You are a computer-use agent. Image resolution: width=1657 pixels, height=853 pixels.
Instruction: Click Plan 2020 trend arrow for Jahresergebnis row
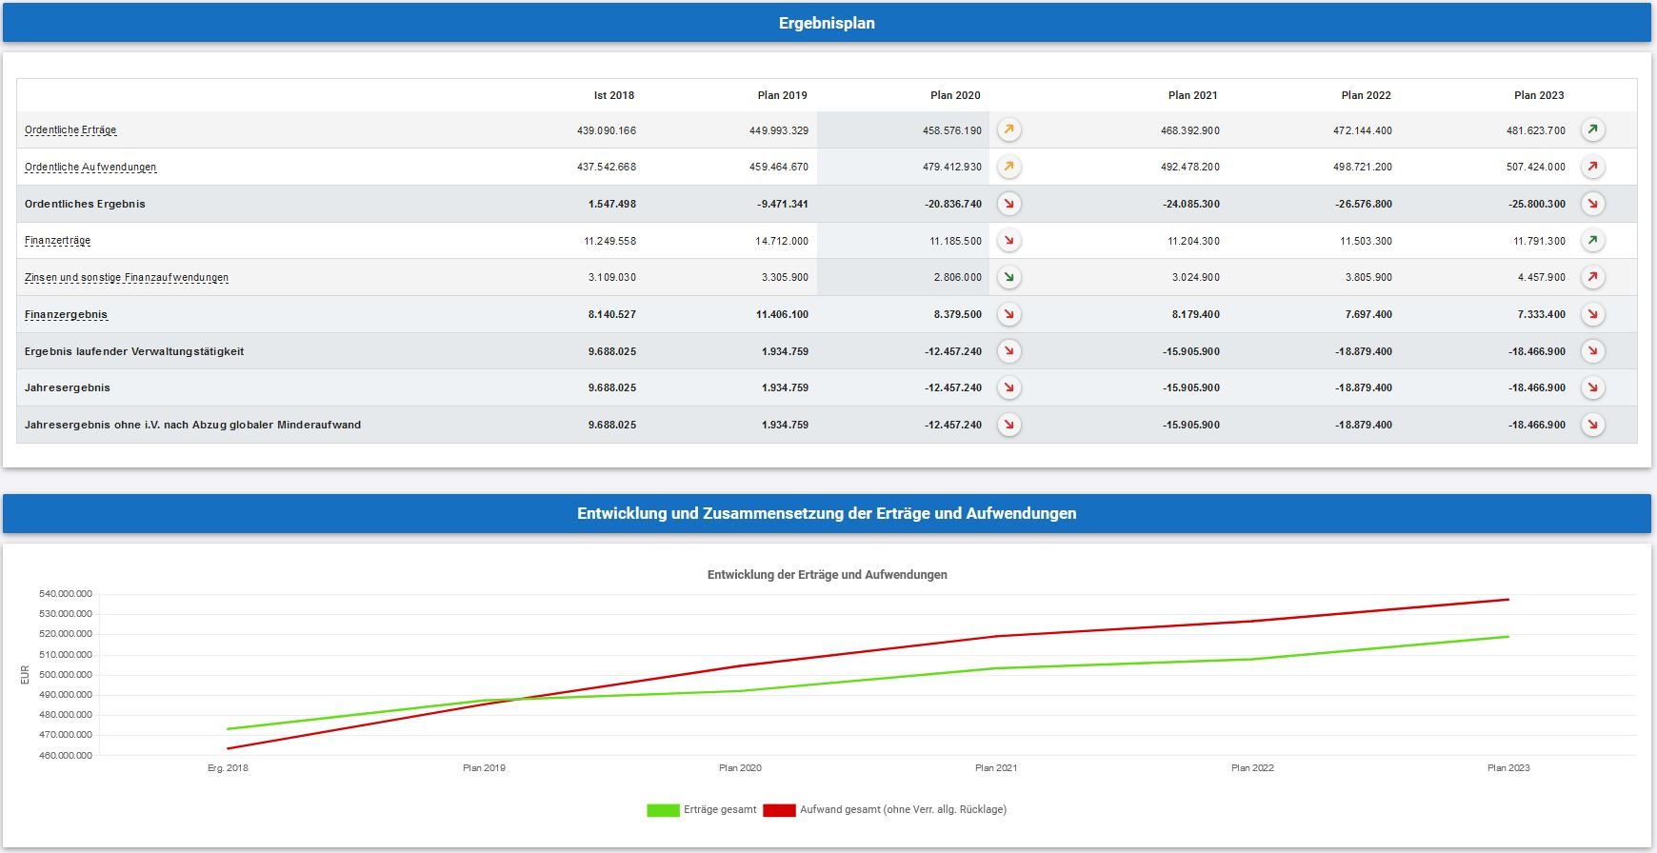tap(1008, 388)
